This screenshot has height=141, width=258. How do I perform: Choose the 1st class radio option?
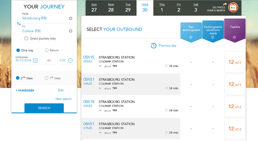coord(47,78)
